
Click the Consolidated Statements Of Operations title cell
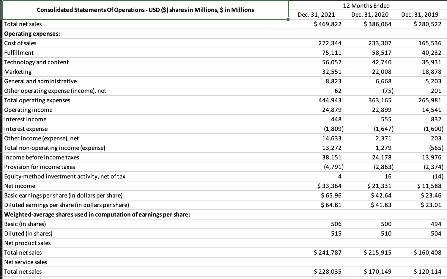[x=145, y=10]
